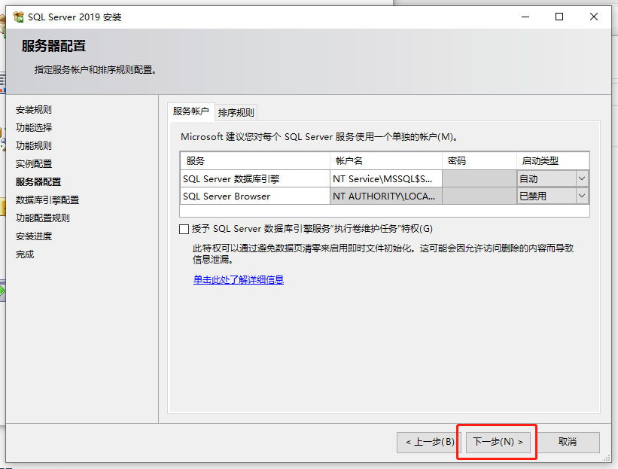Click the 服务 column header
This screenshot has width=618, height=469.
pyautogui.click(x=255, y=161)
